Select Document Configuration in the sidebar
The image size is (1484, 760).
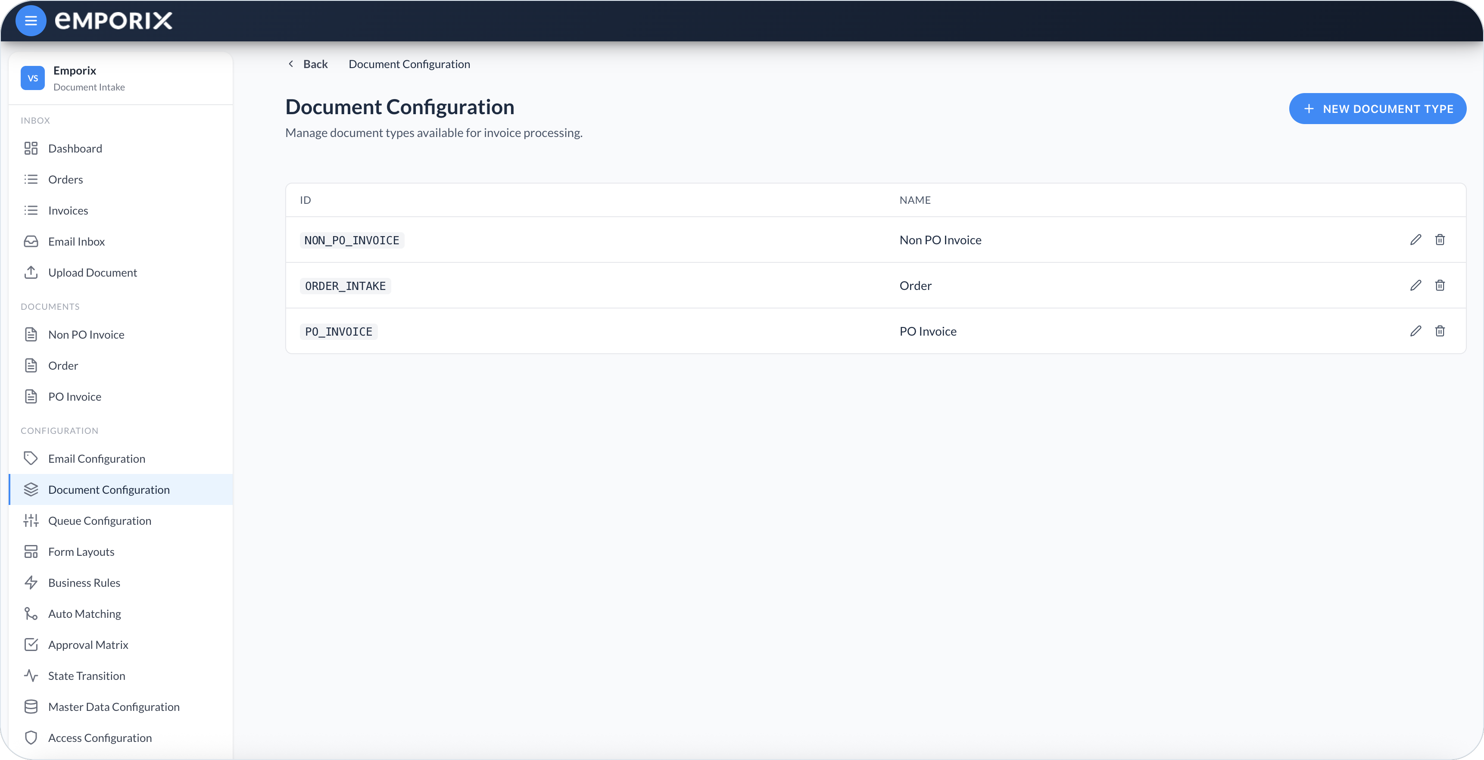click(x=121, y=490)
